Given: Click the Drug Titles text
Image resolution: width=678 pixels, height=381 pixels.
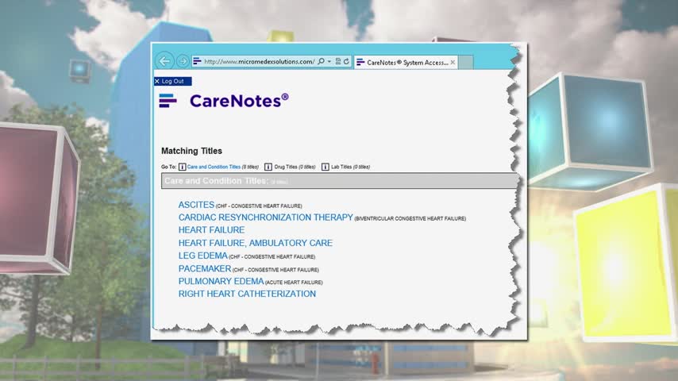Looking at the screenshot, I should coord(286,167).
